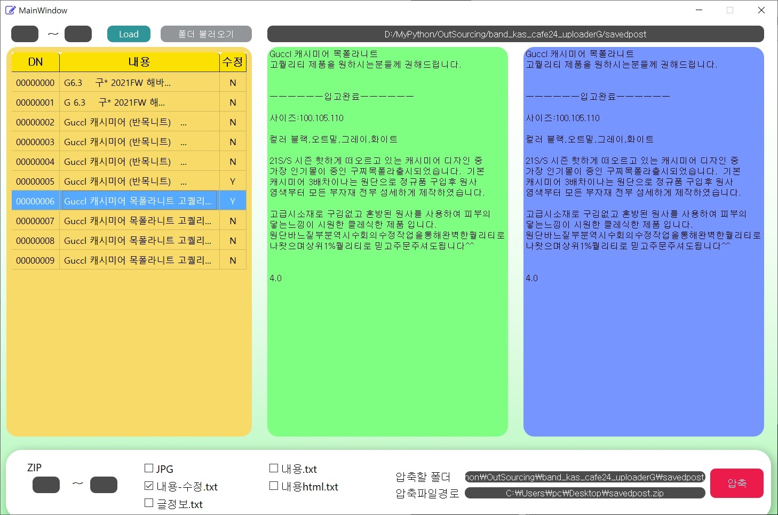The width and height of the screenshot is (778, 515).
Task: Enable the 내용html.txt checkbox
Action: click(x=274, y=486)
